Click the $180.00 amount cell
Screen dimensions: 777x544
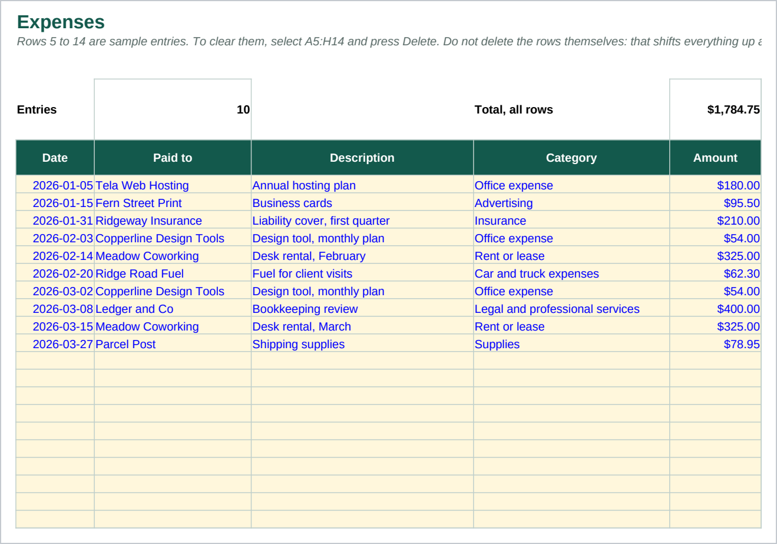coord(715,185)
